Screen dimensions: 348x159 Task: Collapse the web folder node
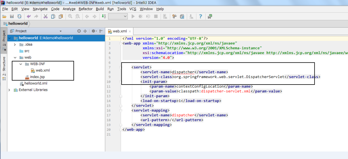(x=15, y=58)
